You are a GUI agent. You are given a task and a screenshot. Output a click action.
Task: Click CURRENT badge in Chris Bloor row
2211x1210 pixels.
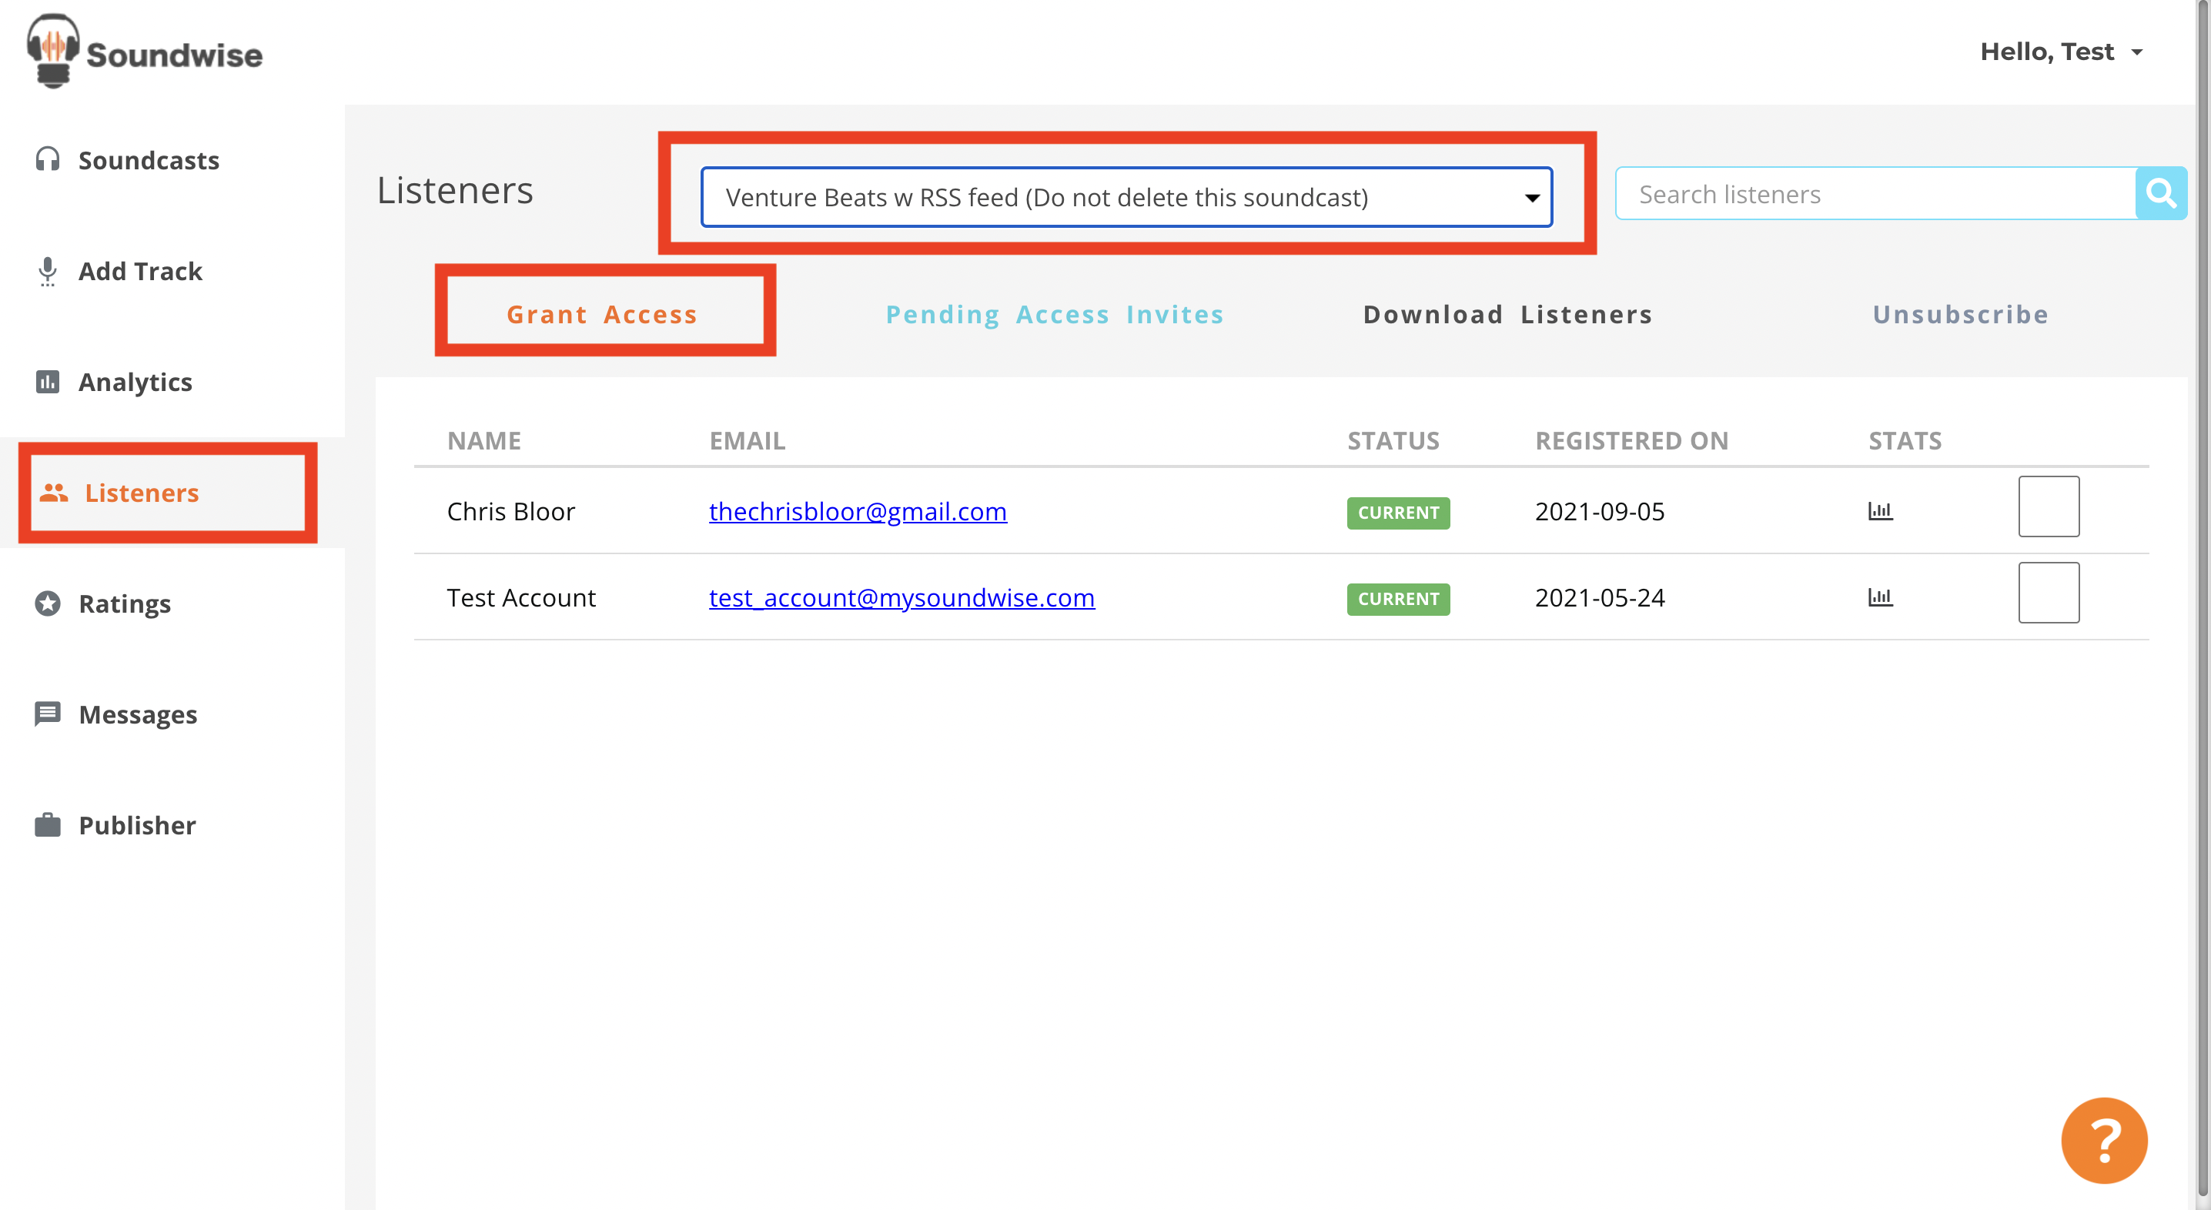(1398, 513)
